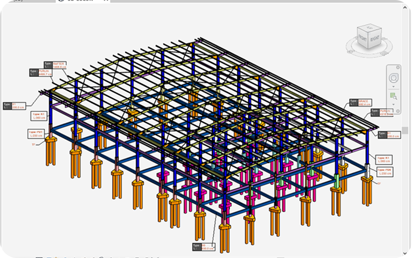Image resolution: width=412 pixels, height=258 pixels.
Task: Open navigation bar customize options button
Action: tap(398, 111)
